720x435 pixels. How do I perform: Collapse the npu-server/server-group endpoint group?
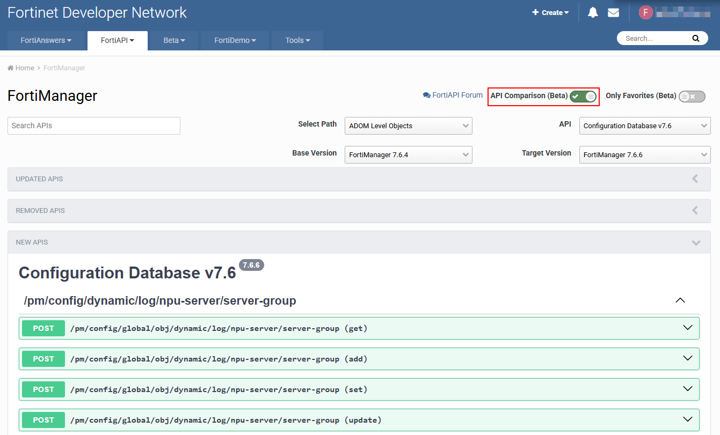(x=680, y=301)
